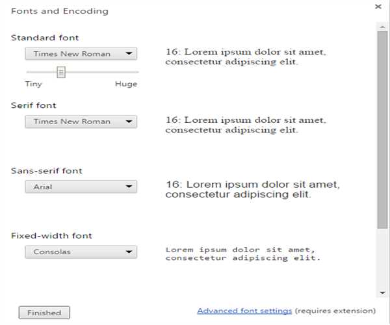Screen dimensions: 390x325
Task: Click the Fixed-width font section label
Action: click(x=51, y=235)
